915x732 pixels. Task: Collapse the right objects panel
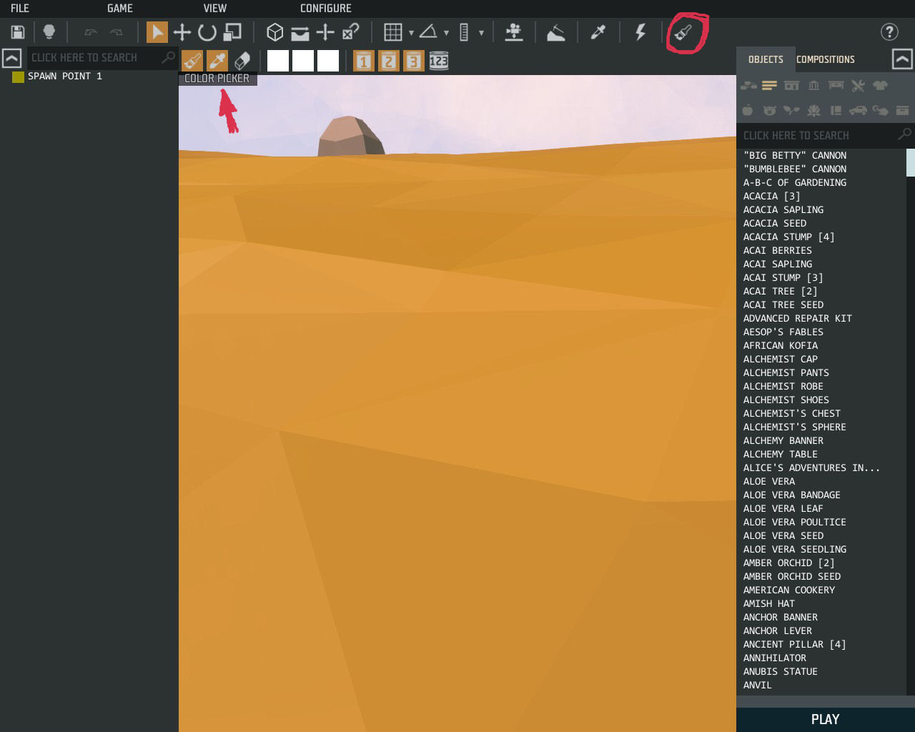pyautogui.click(x=902, y=59)
